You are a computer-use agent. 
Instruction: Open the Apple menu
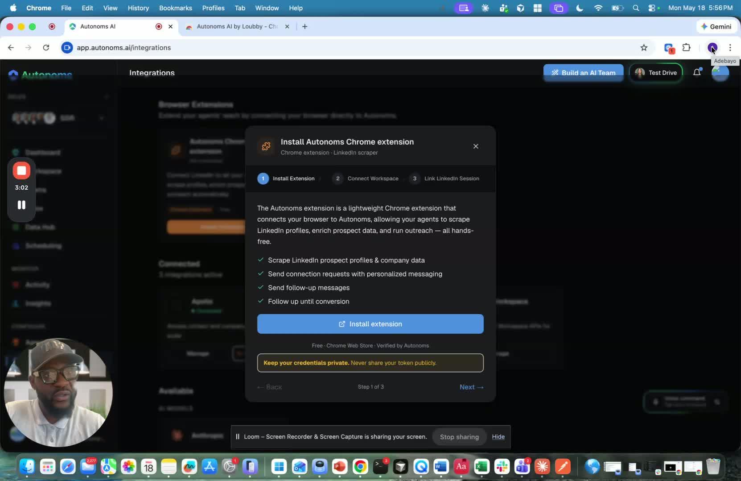coord(13,8)
